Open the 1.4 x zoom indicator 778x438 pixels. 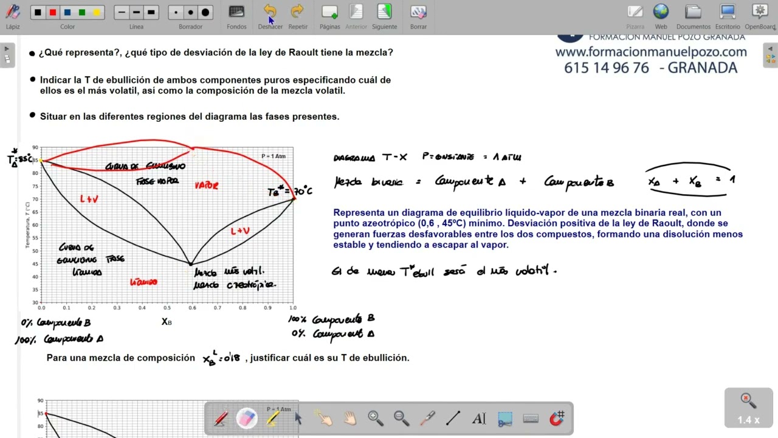pos(748,408)
